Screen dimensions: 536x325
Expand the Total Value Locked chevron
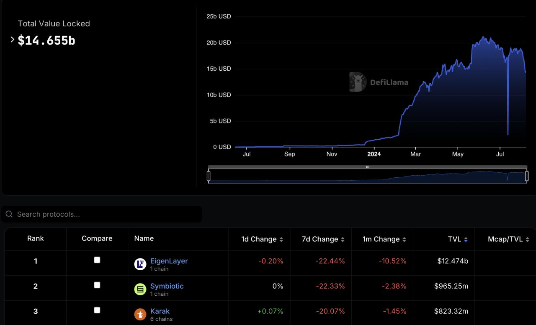13,39
